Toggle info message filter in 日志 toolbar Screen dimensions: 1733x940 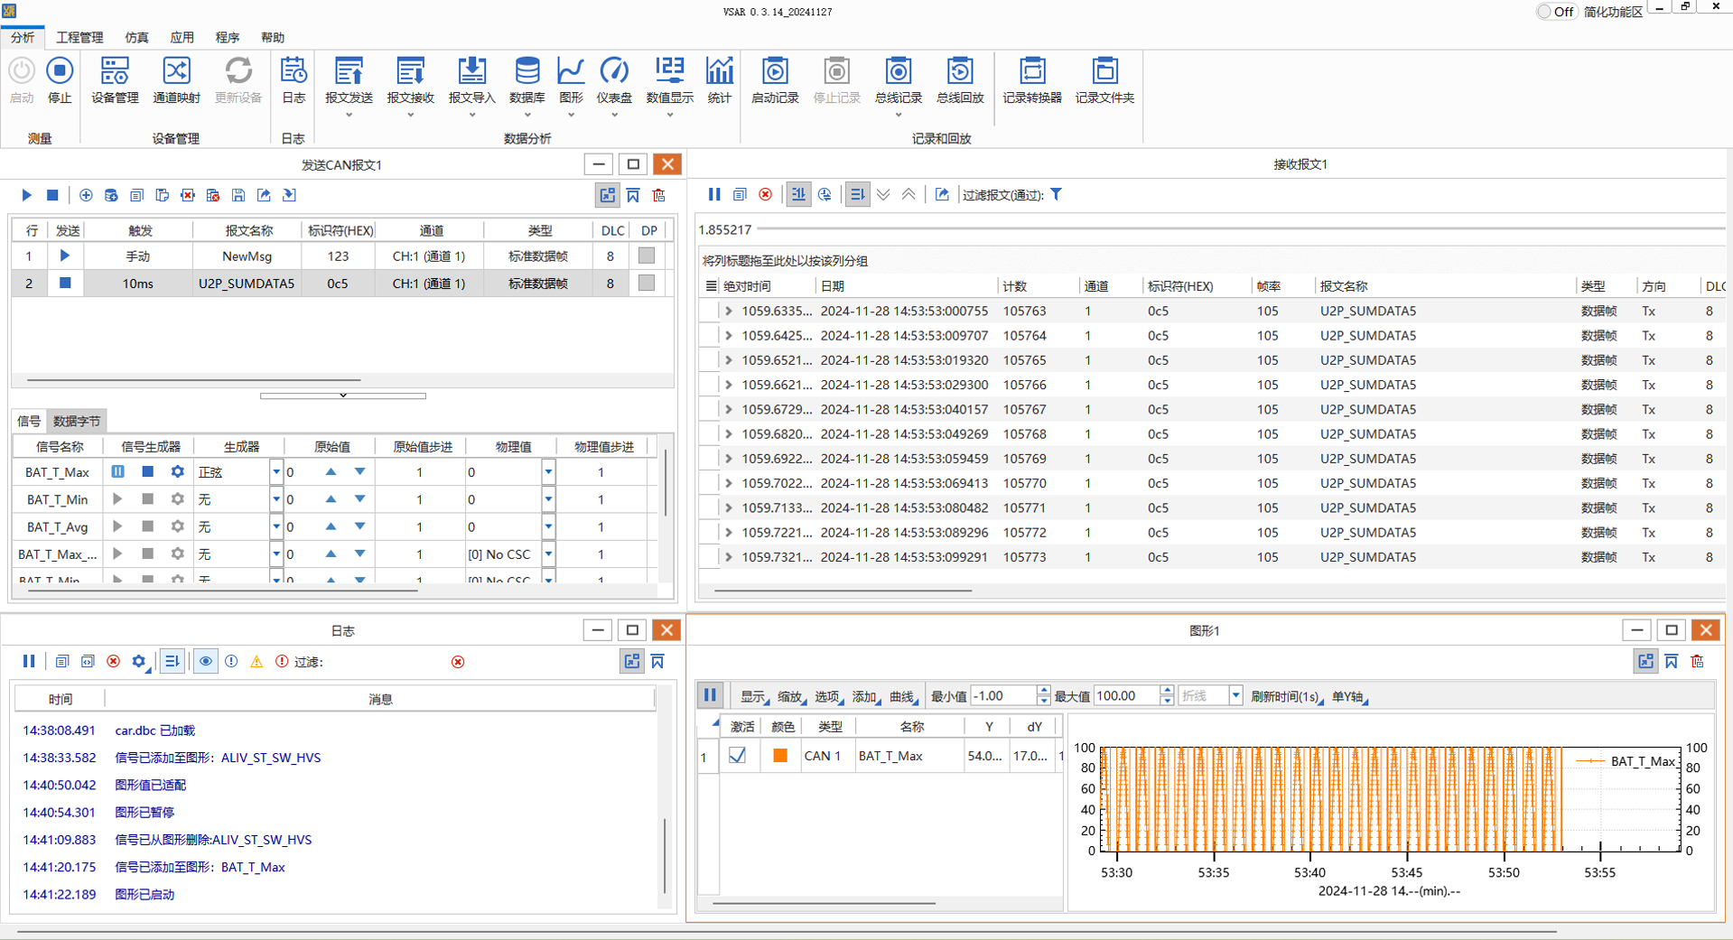(231, 661)
